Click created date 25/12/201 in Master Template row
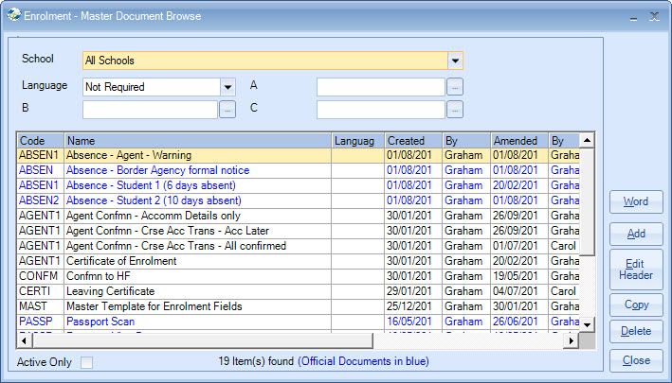 pos(413,306)
